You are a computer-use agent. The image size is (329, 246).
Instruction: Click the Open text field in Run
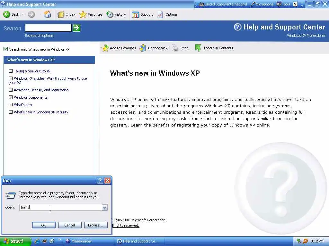60,207
